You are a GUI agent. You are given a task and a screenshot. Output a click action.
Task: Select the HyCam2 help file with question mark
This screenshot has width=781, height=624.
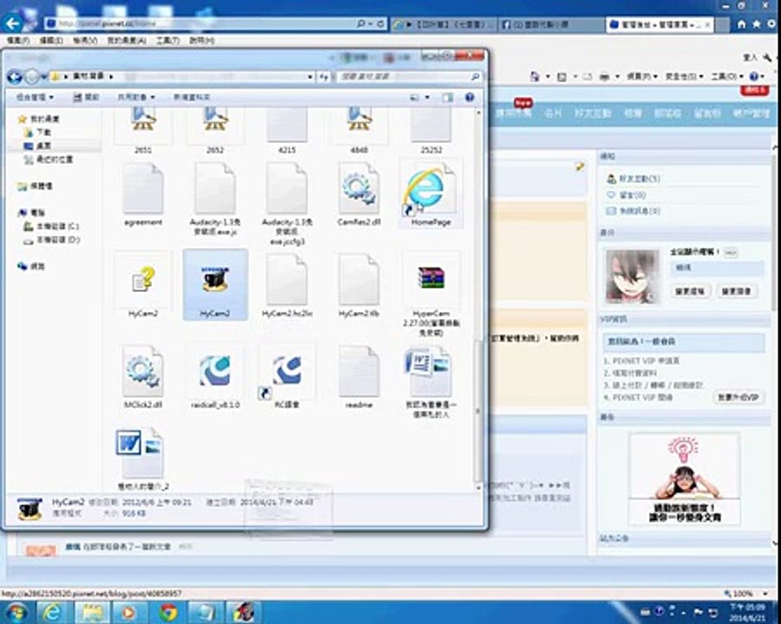coord(143,286)
